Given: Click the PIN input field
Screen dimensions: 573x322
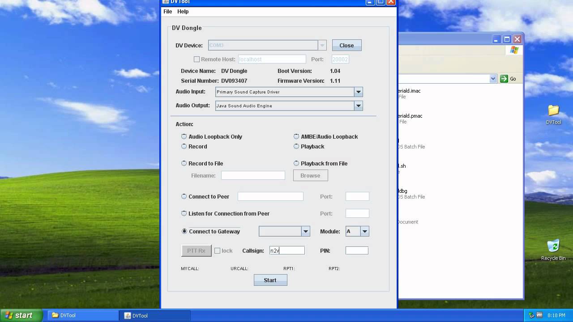Looking at the screenshot, I should coord(357,250).
